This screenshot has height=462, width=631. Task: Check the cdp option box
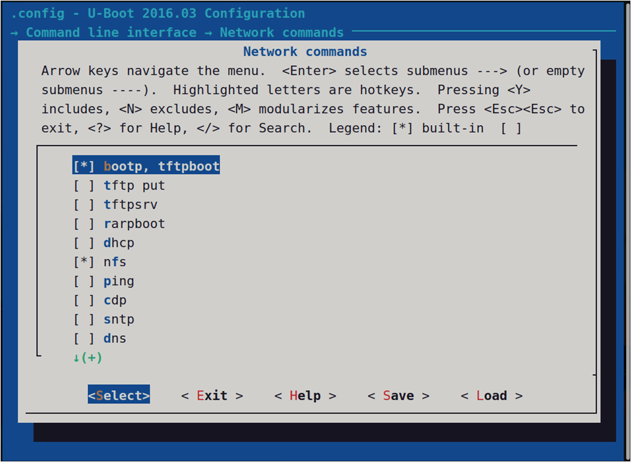pyautogui.click(x=84, y=300)
